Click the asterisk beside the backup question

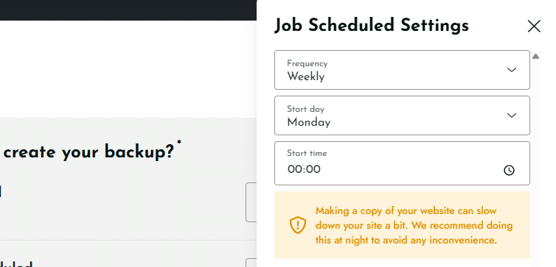(x=179, y=143)
